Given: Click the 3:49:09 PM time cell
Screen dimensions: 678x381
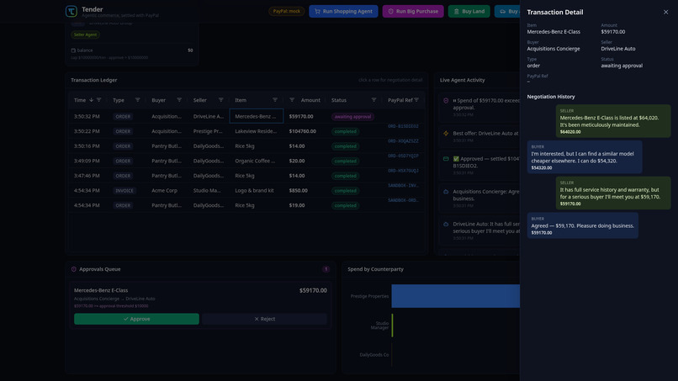Looking at the screenshot, I should [87, 161].
